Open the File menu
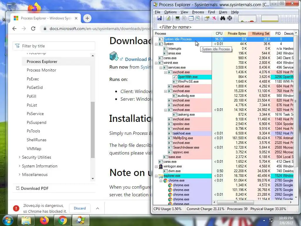Image resolution: width=301 pixels, height=226 pixels. coord(158,12)
